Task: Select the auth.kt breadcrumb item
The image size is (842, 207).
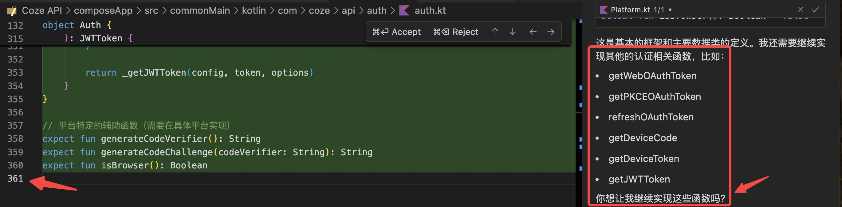Action: pos(430,10)
